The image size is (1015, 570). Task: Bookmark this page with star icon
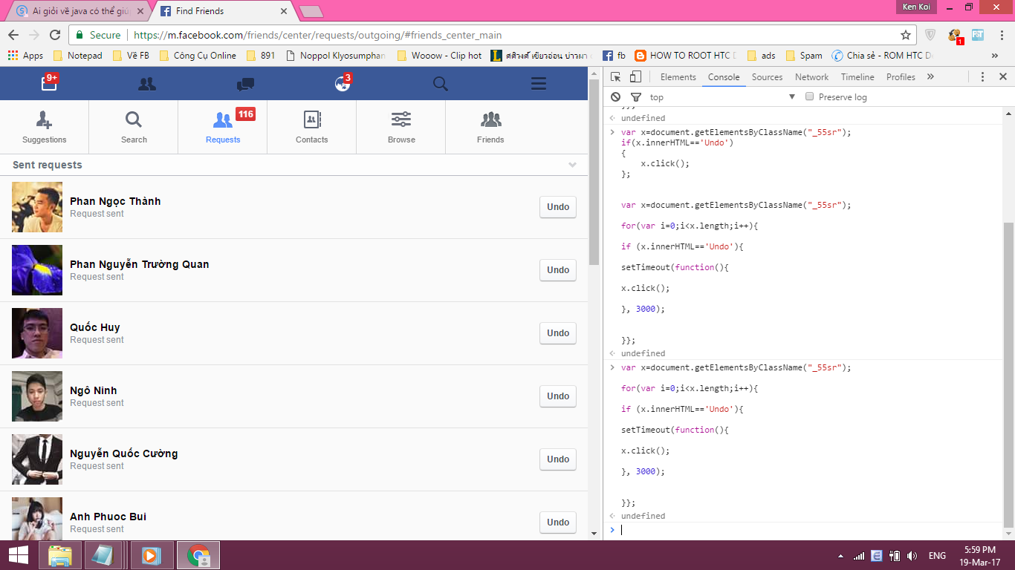(x=905, y=35)
